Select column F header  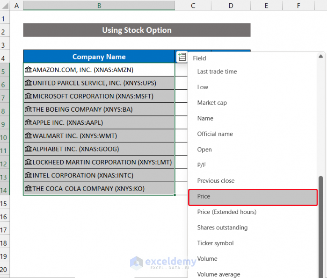coord(298,6)
